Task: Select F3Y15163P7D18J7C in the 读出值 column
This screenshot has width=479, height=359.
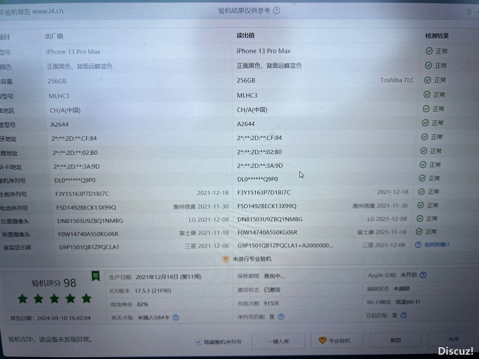Action: click(264, 192)
